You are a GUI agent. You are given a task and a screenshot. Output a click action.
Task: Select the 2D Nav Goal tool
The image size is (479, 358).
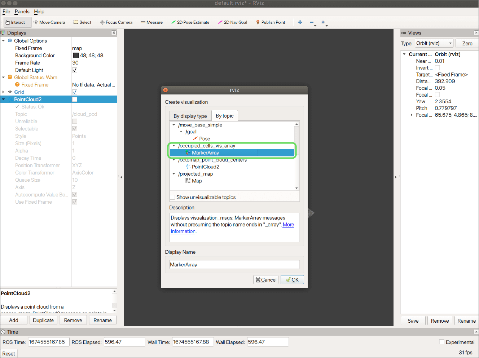pos(233,22)
